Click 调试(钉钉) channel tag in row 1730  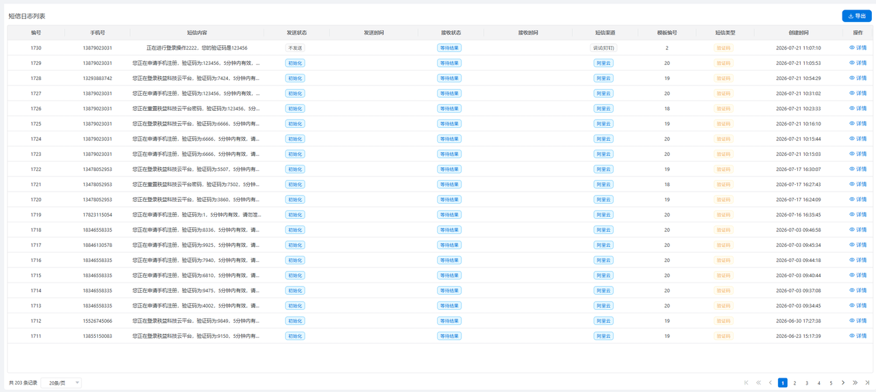click(x=604, y=48)
